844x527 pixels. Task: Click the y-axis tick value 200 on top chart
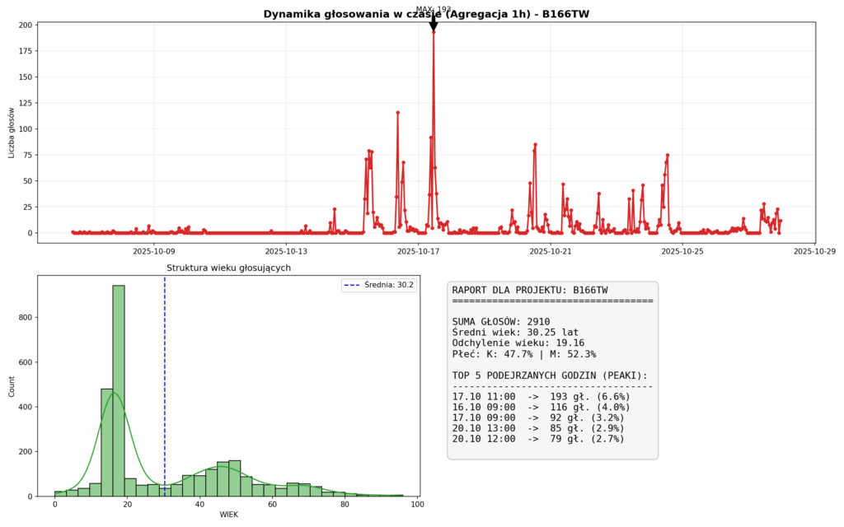coord(26,26)
